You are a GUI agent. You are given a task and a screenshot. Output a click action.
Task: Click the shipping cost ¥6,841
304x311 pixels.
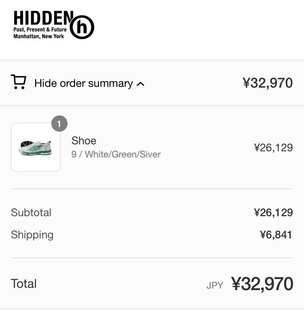[276, 235]
